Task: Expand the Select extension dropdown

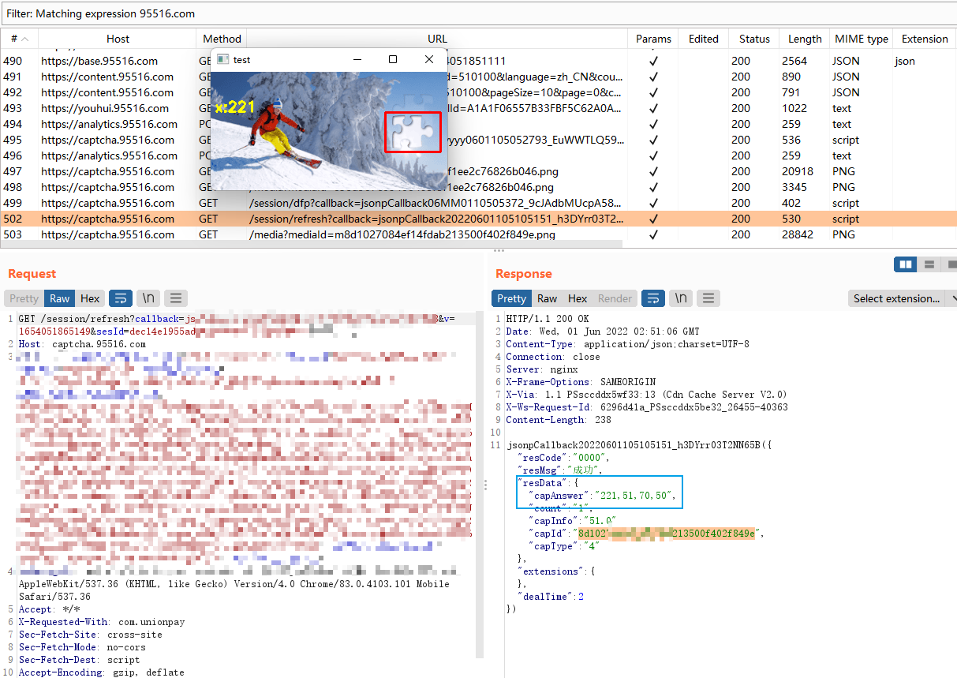Action: tap(901, 298)
